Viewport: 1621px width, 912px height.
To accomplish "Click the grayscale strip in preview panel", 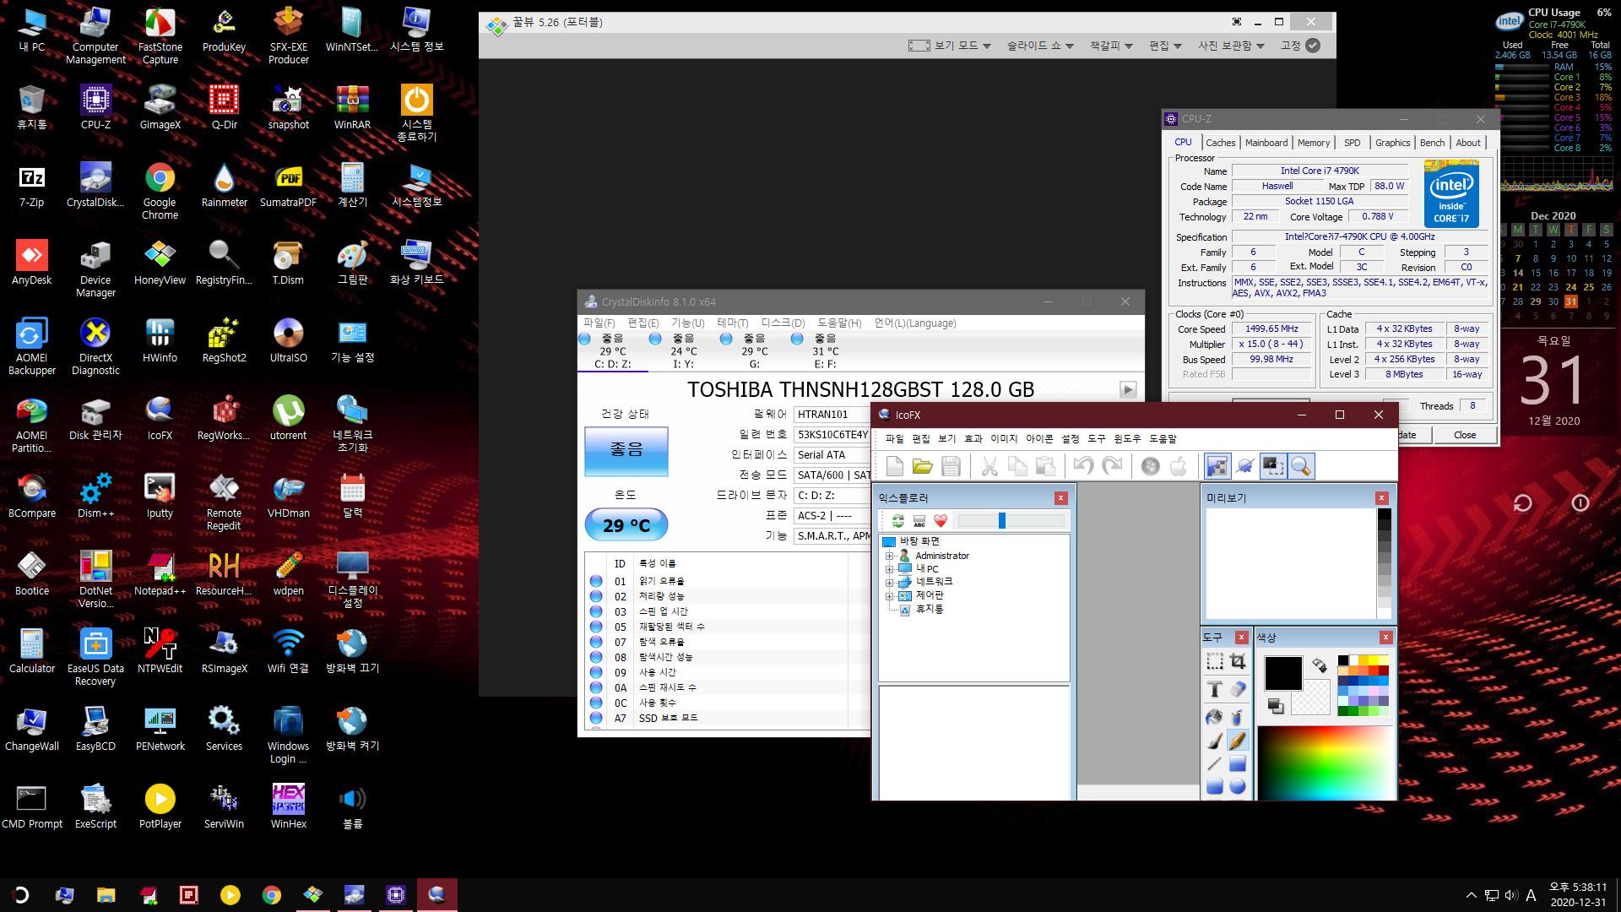I will click(1385, 563).
